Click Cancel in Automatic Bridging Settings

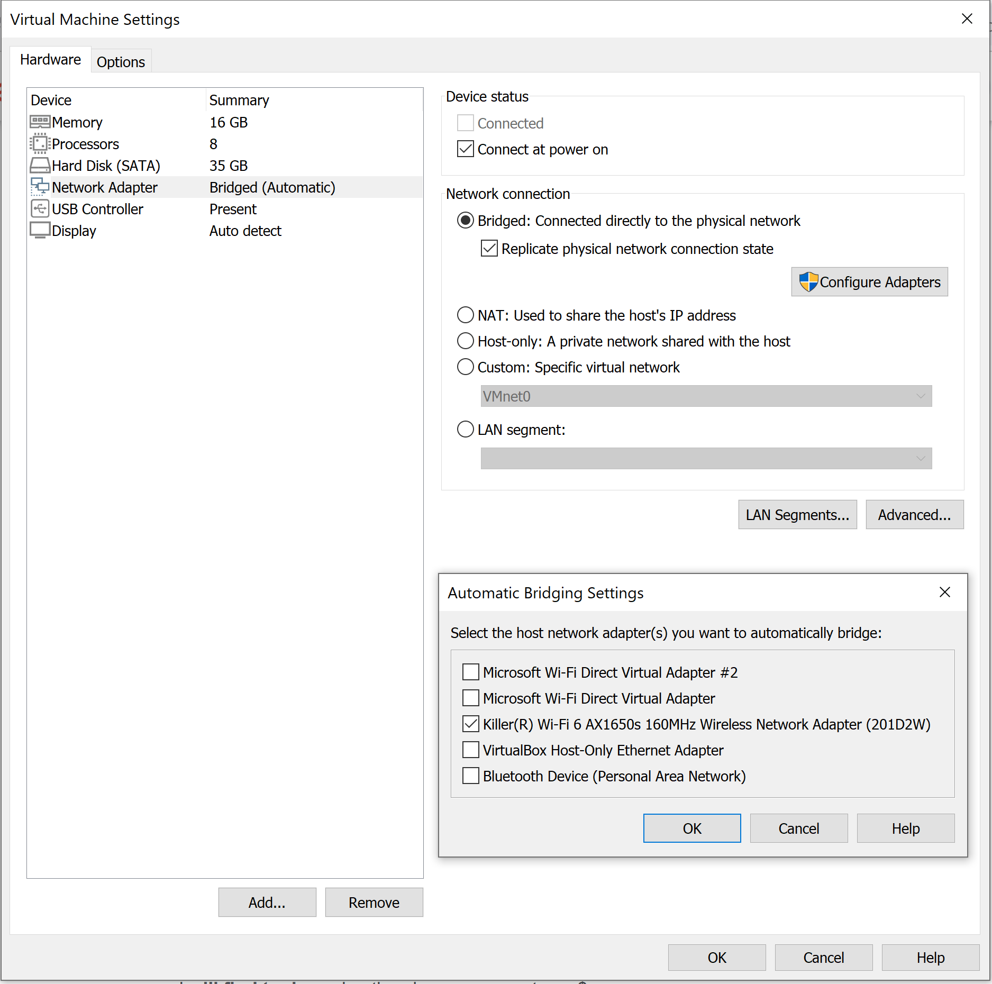pyautogui.click(x=799, y=828)
